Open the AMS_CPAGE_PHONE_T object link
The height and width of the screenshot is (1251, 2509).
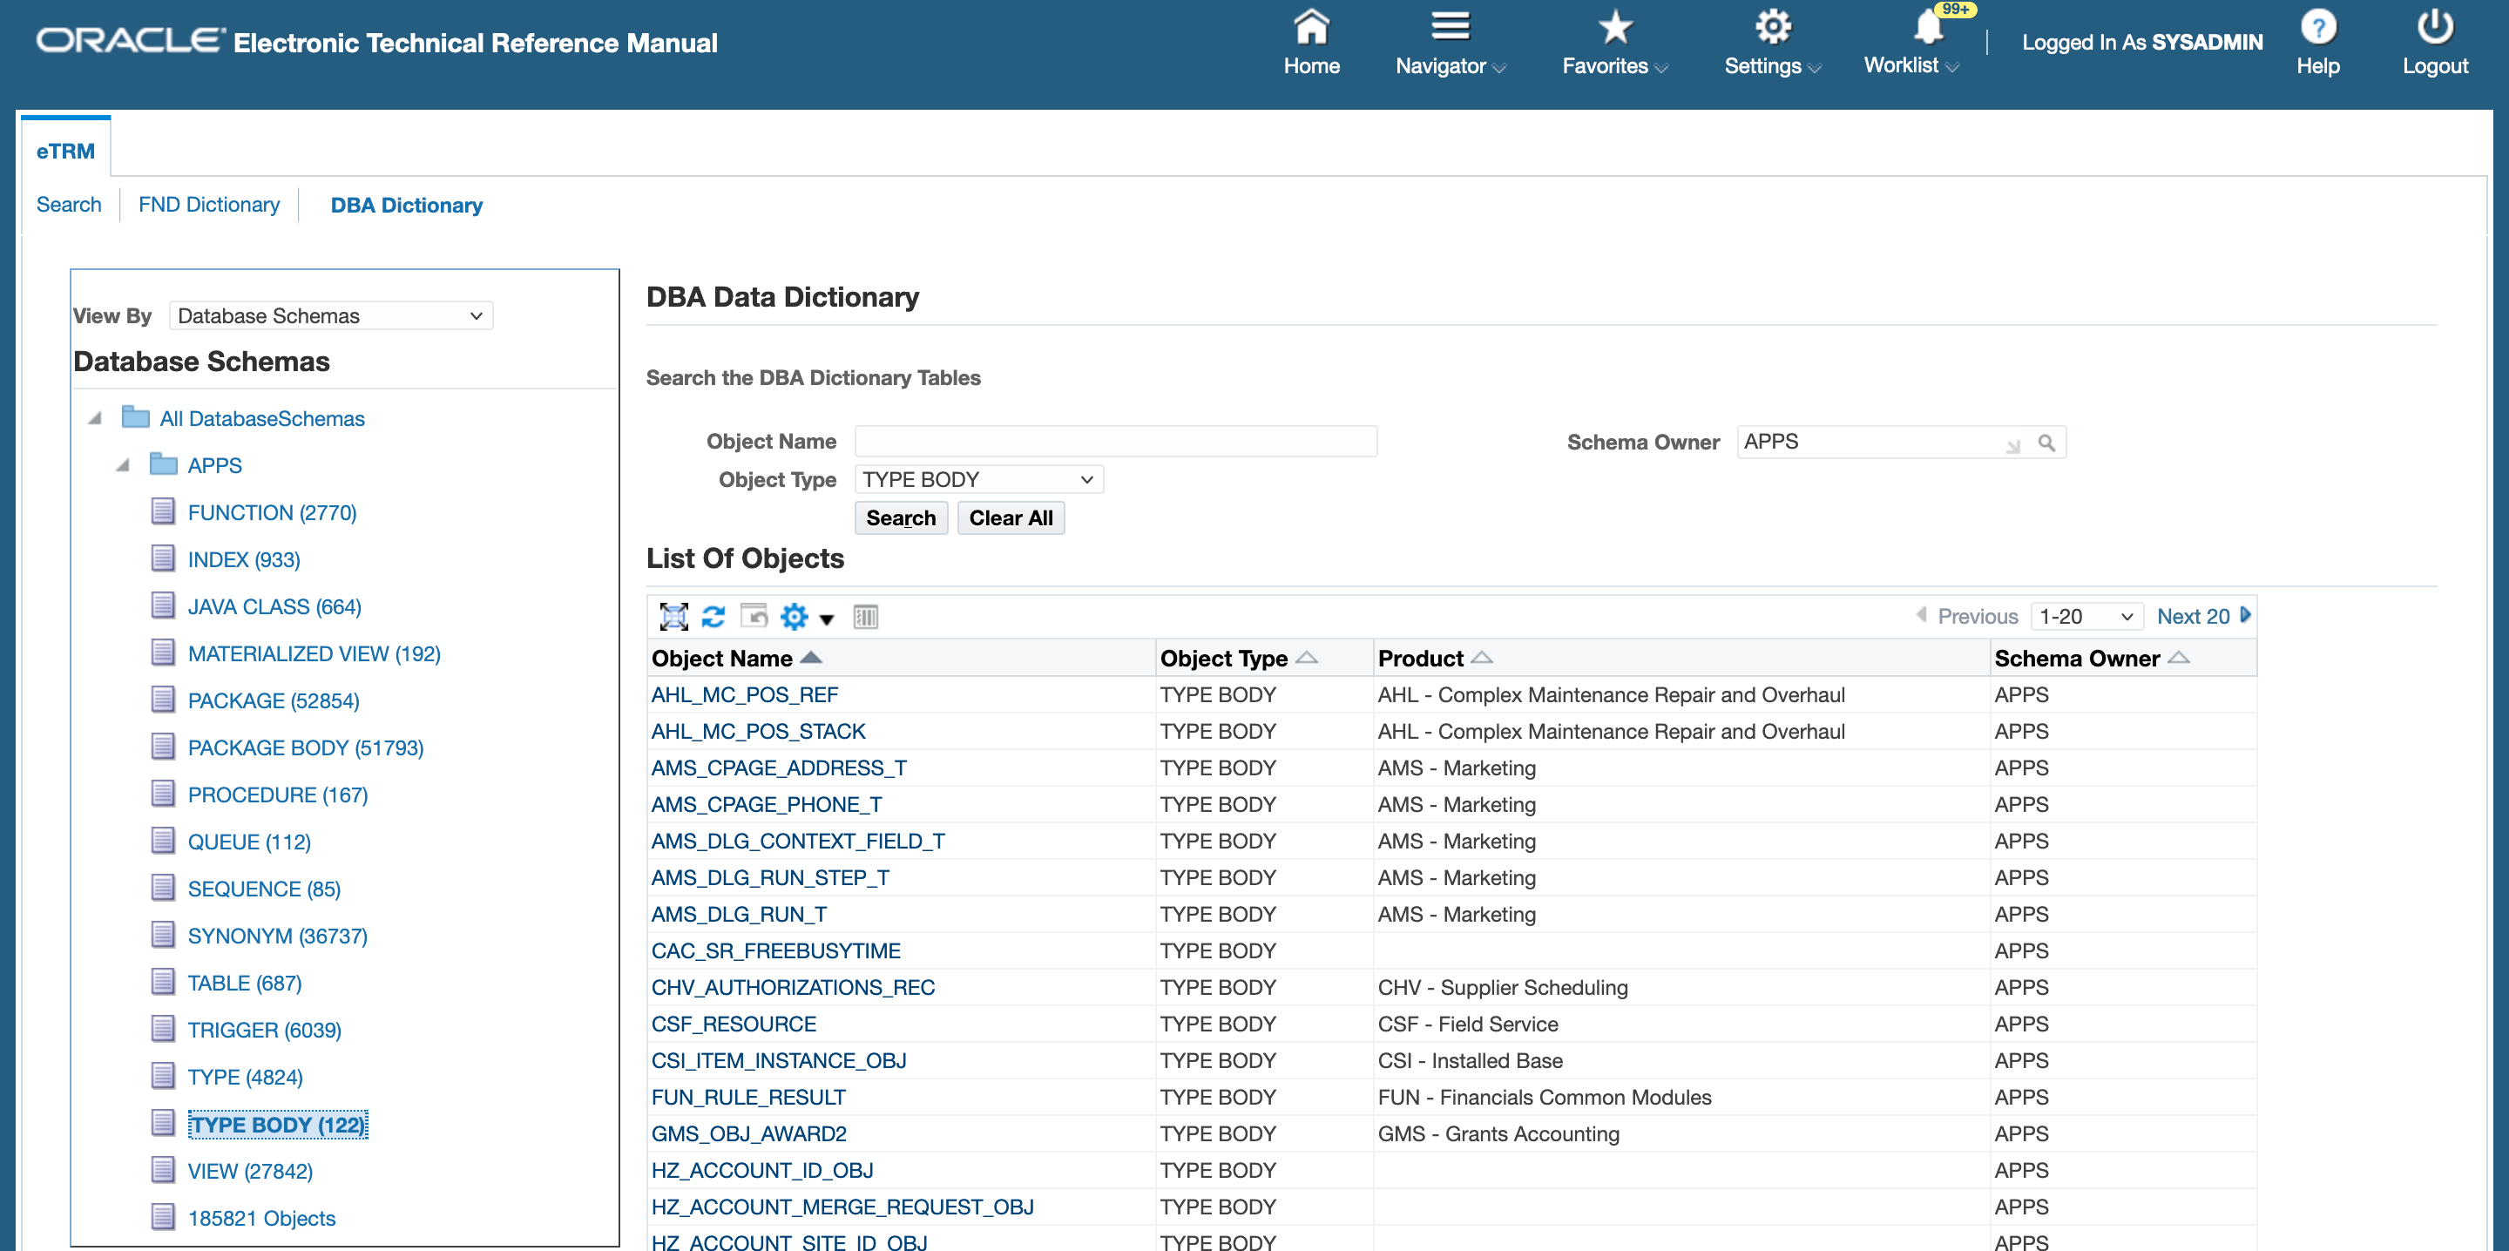click(x=766, y=805)
